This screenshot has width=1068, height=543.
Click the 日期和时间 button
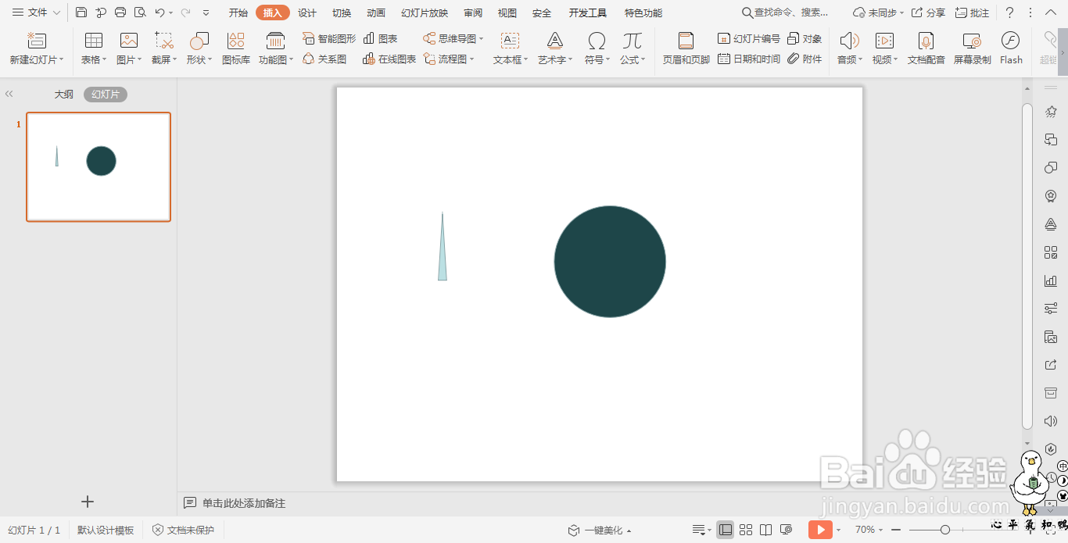(749, 59)
